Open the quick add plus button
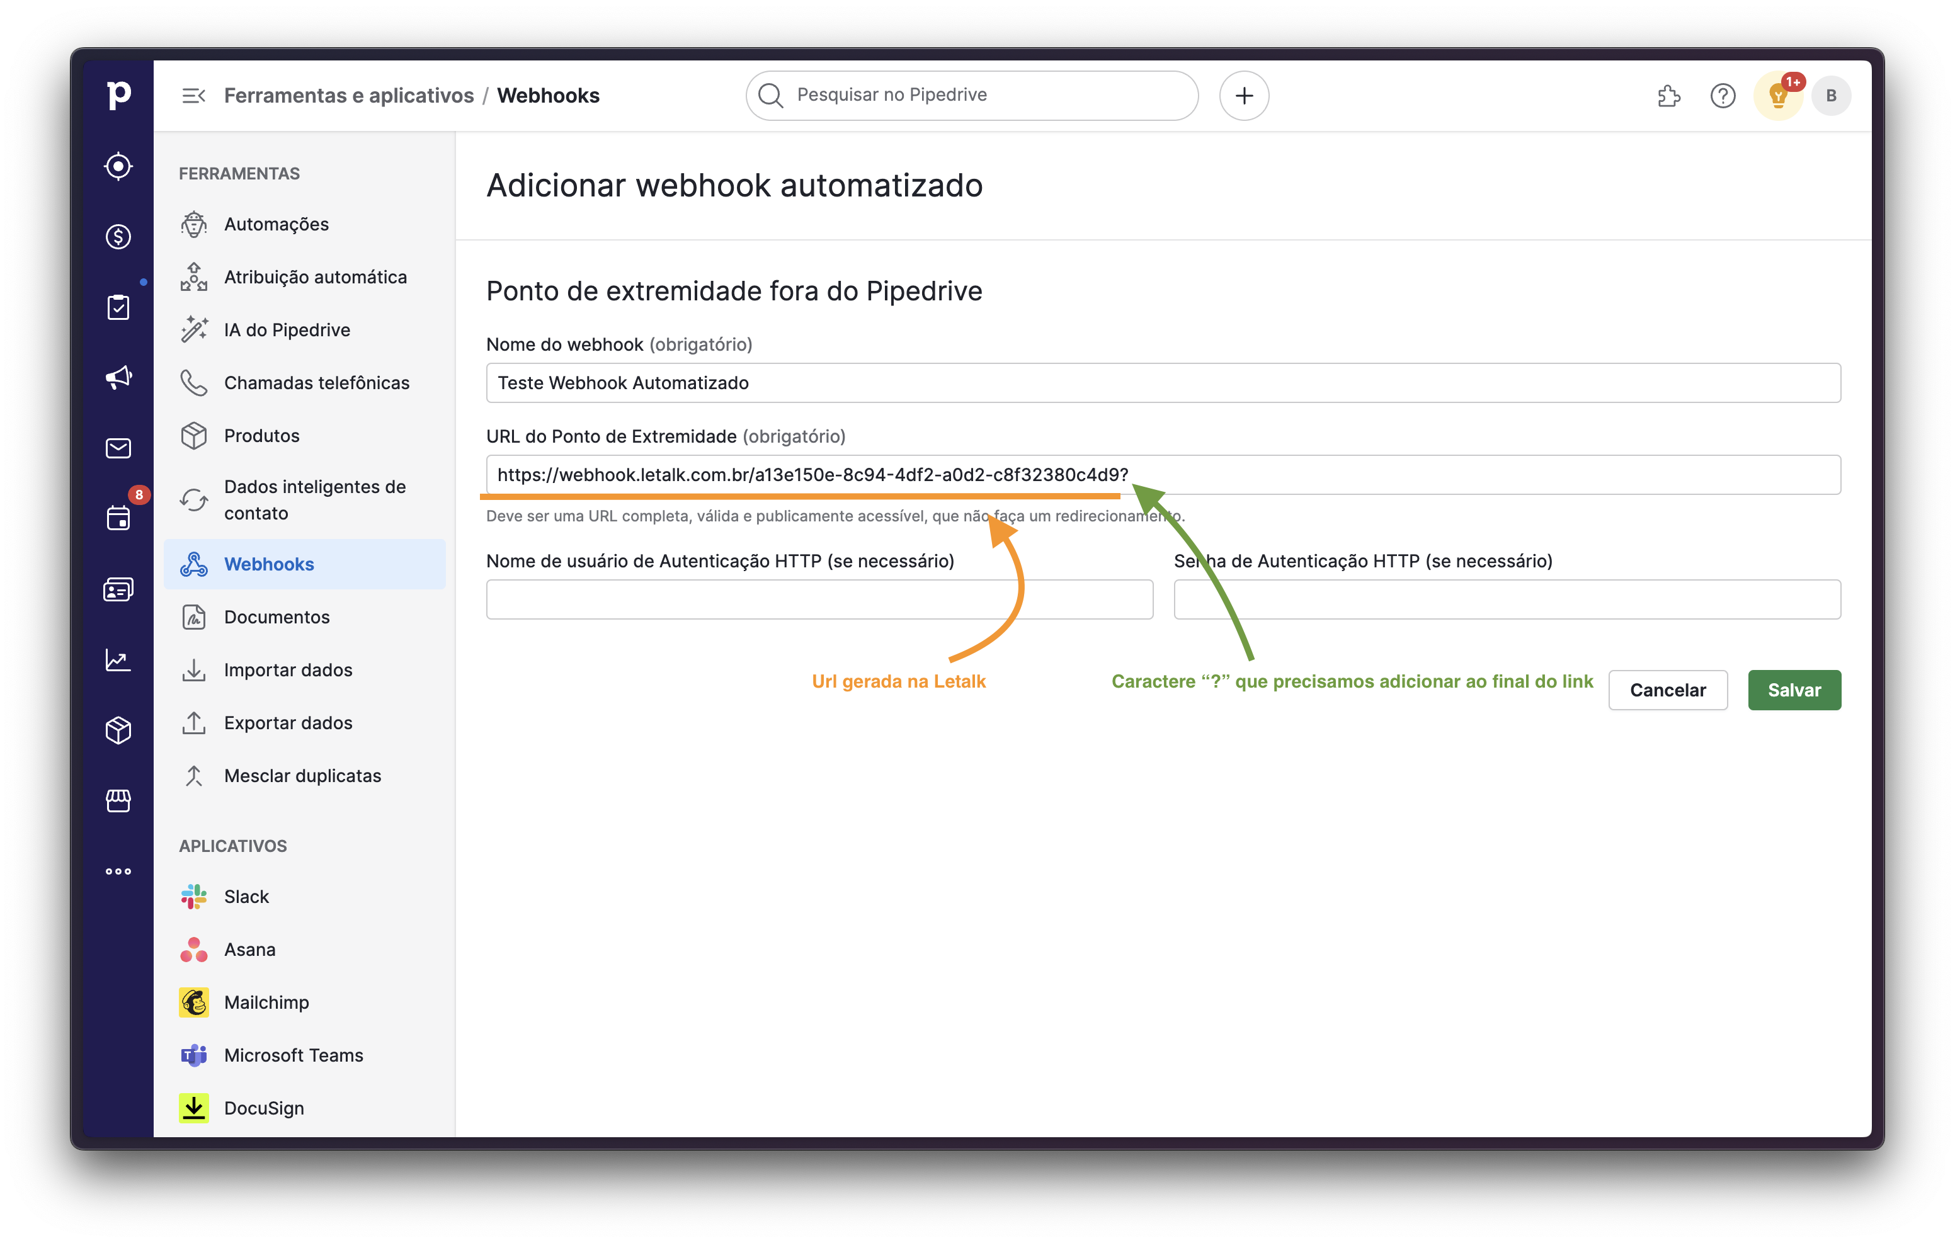The height and width of the screenshot is (1243, 1955). pos(1243,96)
